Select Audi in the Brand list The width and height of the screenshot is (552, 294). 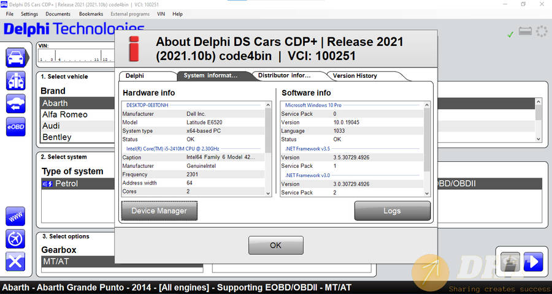click(x=77, y=126)
